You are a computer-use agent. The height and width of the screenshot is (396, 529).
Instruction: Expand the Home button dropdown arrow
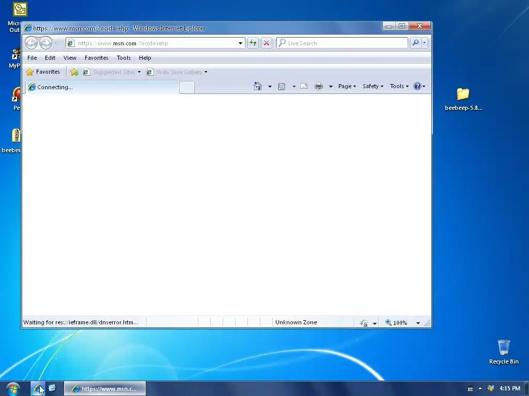tap(270, 87)
